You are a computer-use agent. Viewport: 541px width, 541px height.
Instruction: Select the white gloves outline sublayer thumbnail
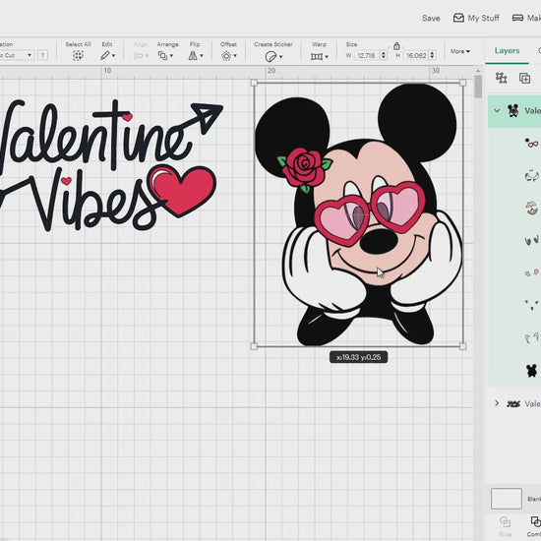tap(532, 176)
